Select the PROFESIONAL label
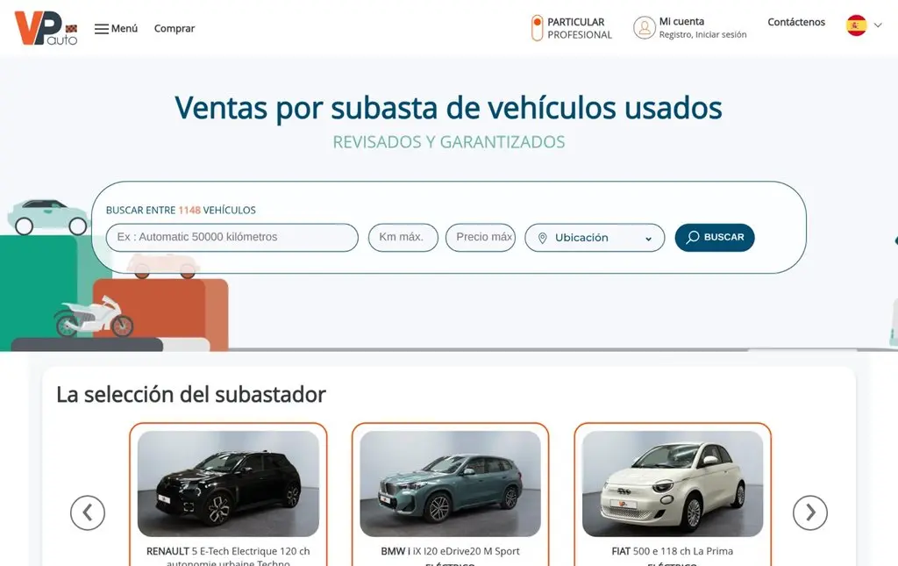Image resolution: width=898 pixels, height=566 pixels. click(x=580, y=35)
